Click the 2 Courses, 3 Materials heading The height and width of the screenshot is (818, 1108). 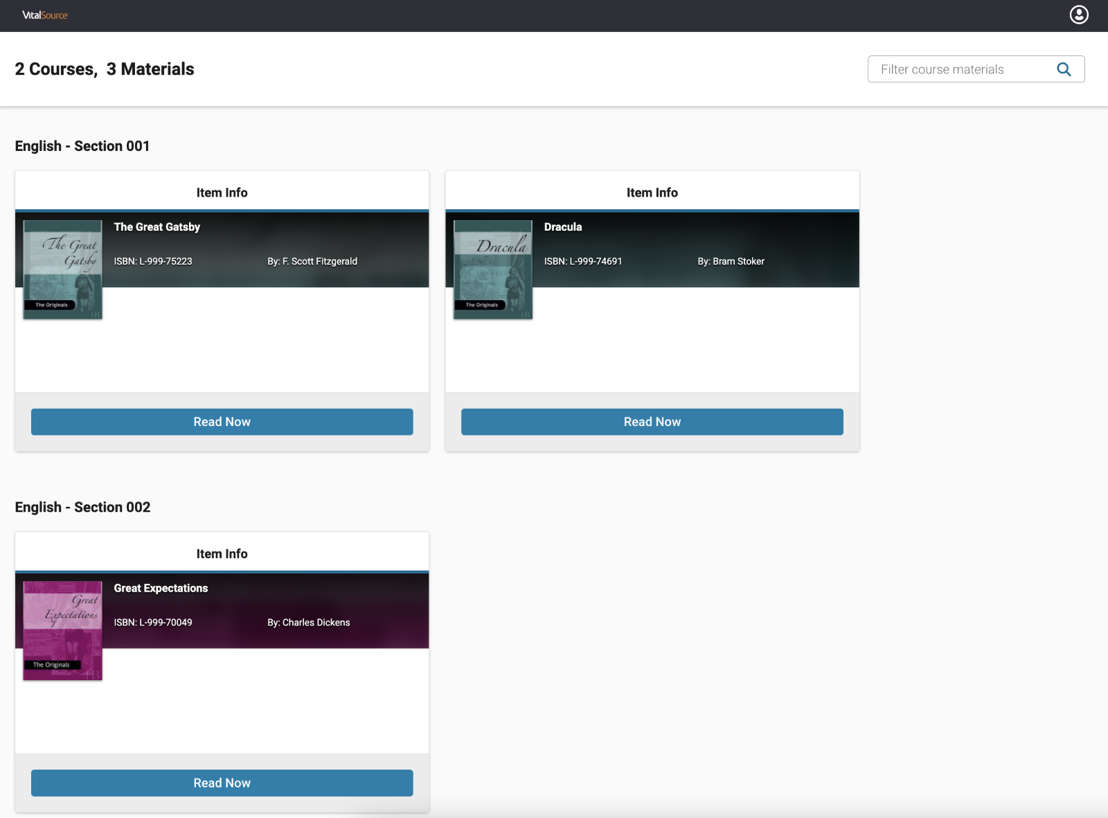(105, 69)
